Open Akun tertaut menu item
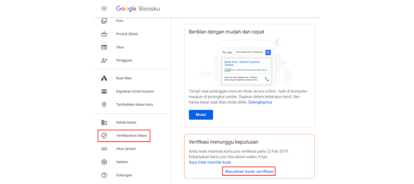 click(126, 149)
